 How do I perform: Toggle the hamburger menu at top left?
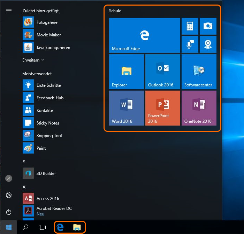click(9, 10)
